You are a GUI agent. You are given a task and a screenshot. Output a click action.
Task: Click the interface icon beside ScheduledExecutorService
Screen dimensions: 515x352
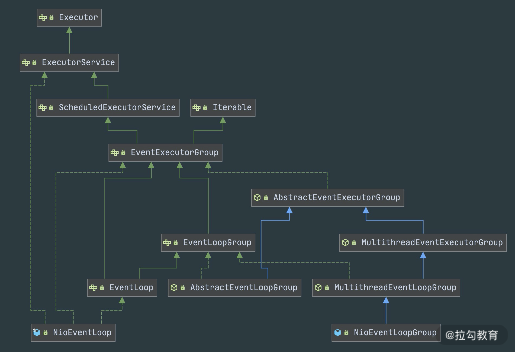(43, 108)
